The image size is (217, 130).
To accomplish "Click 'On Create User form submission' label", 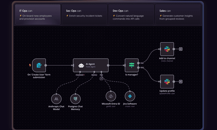I will coord(39,76).
